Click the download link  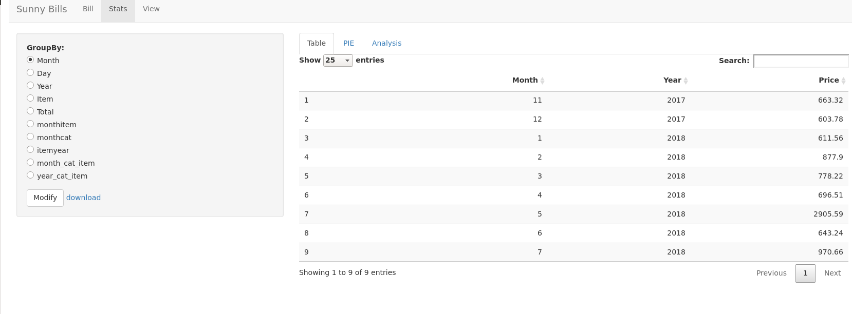click(x=83, y=198)
